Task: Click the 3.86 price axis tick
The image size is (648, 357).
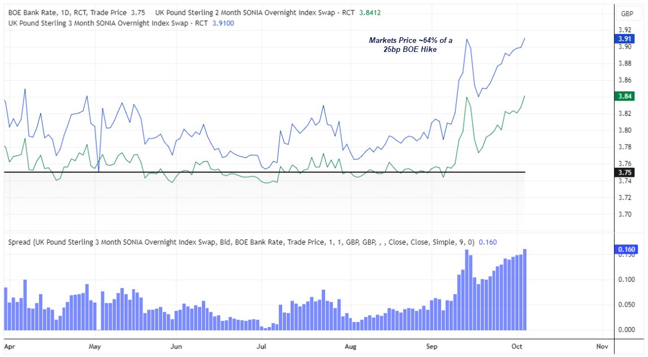Action: (x=624, y=80)
